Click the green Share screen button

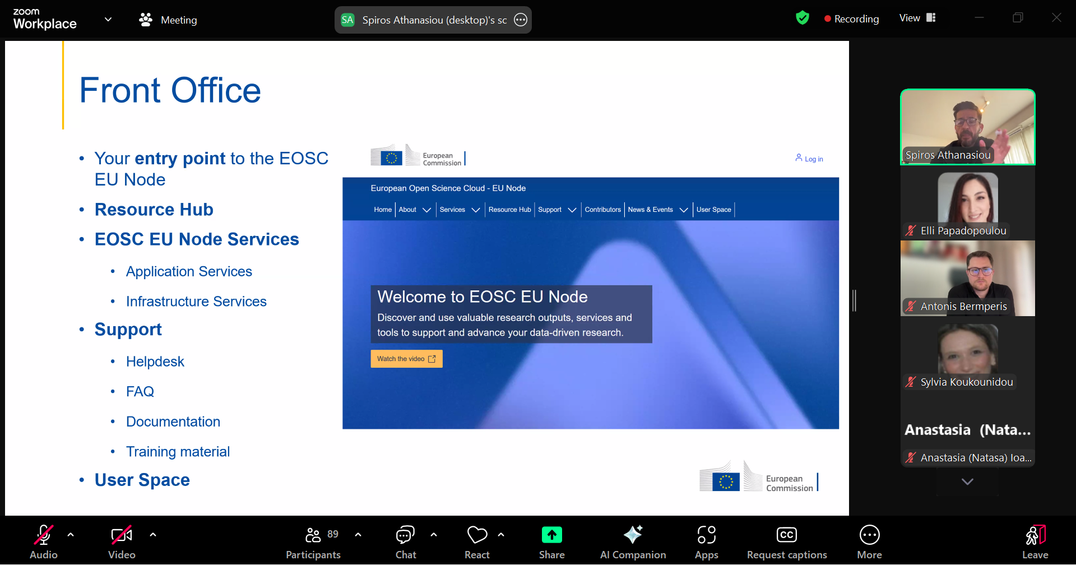click(552, 535)
